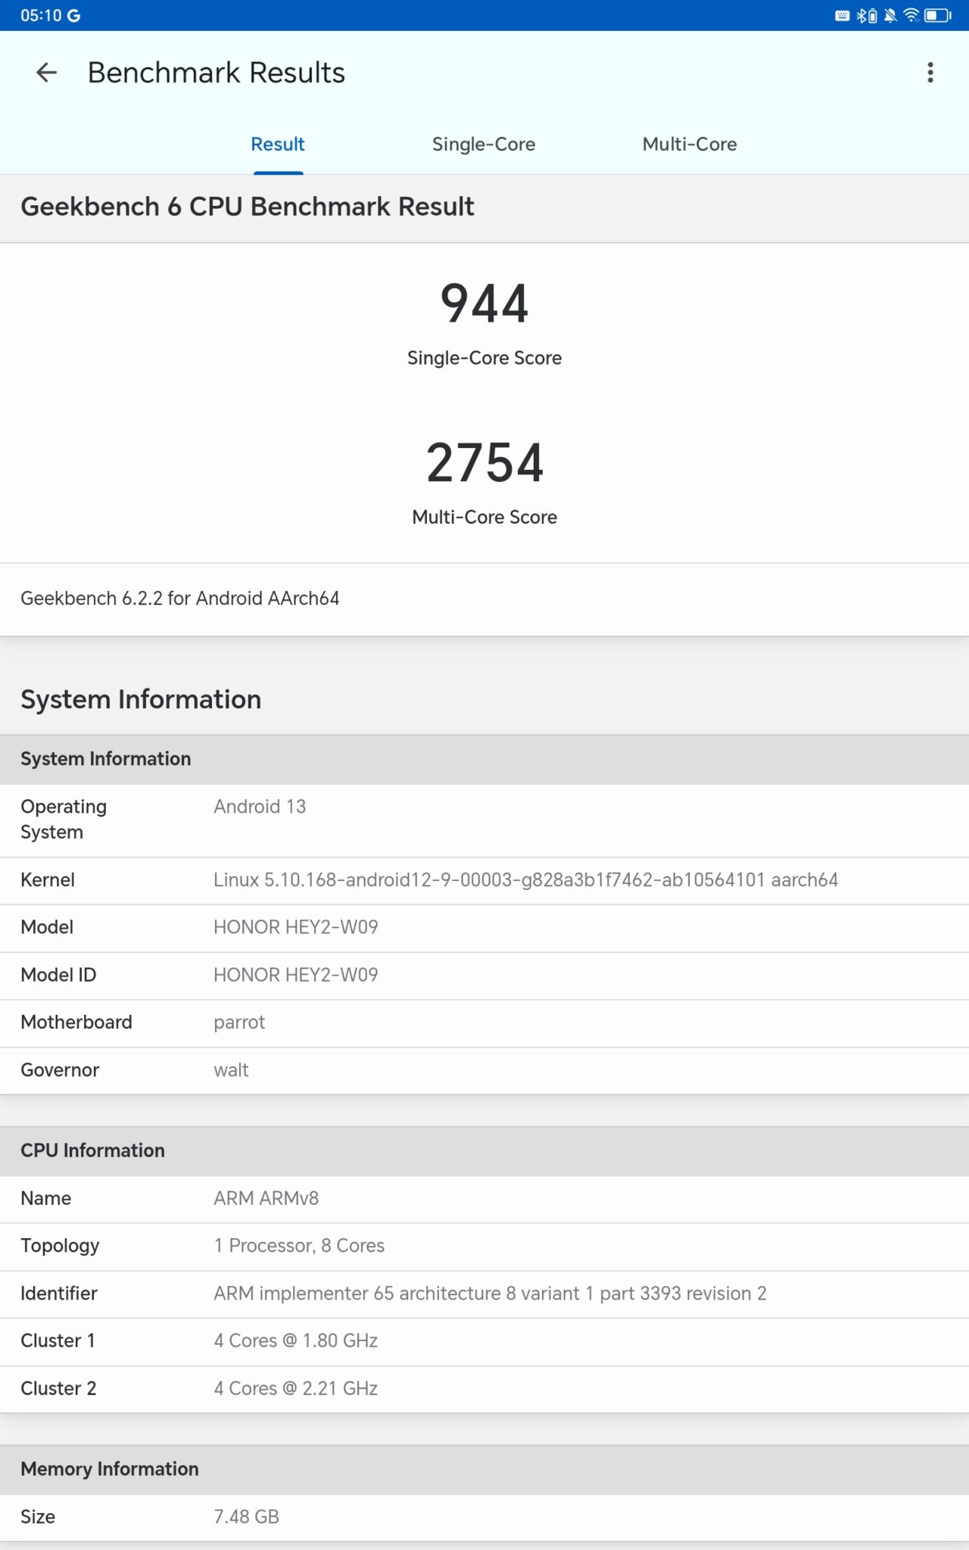Tap the Geekbench 6.2.2 version row

coord(484,599)
